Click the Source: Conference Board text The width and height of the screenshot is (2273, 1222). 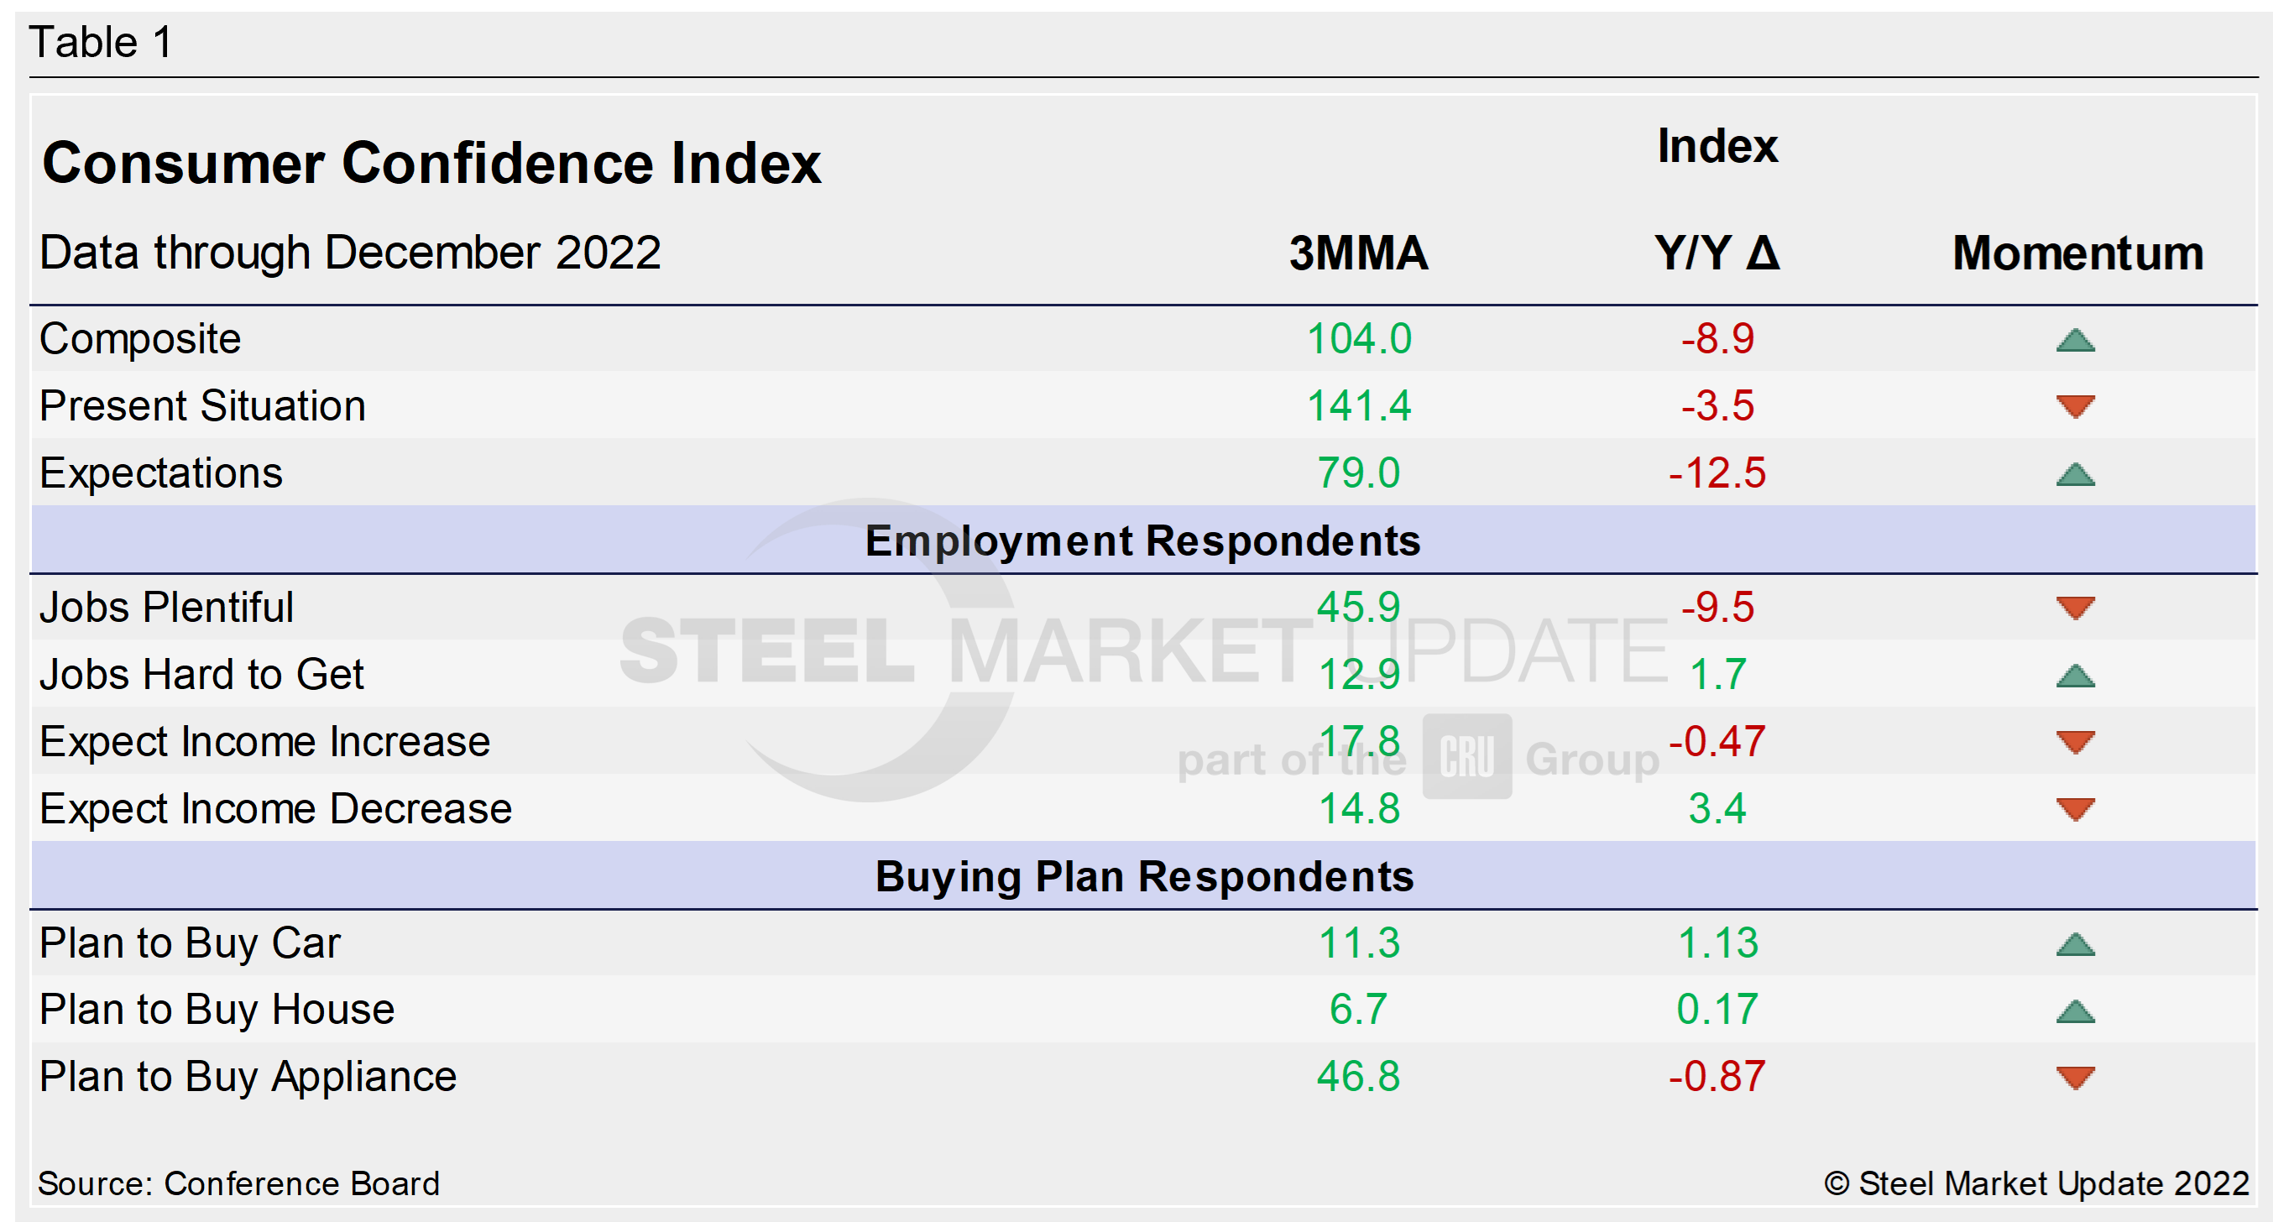[238, 1183]
